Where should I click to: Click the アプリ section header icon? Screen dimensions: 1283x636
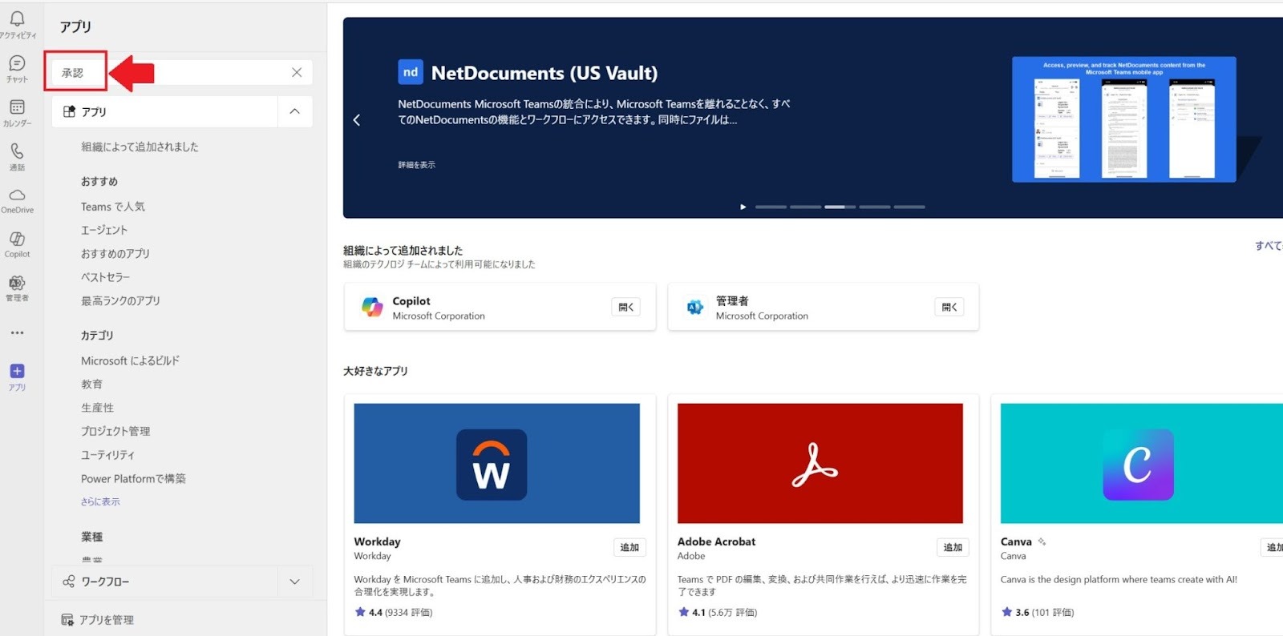click(69, 111)
